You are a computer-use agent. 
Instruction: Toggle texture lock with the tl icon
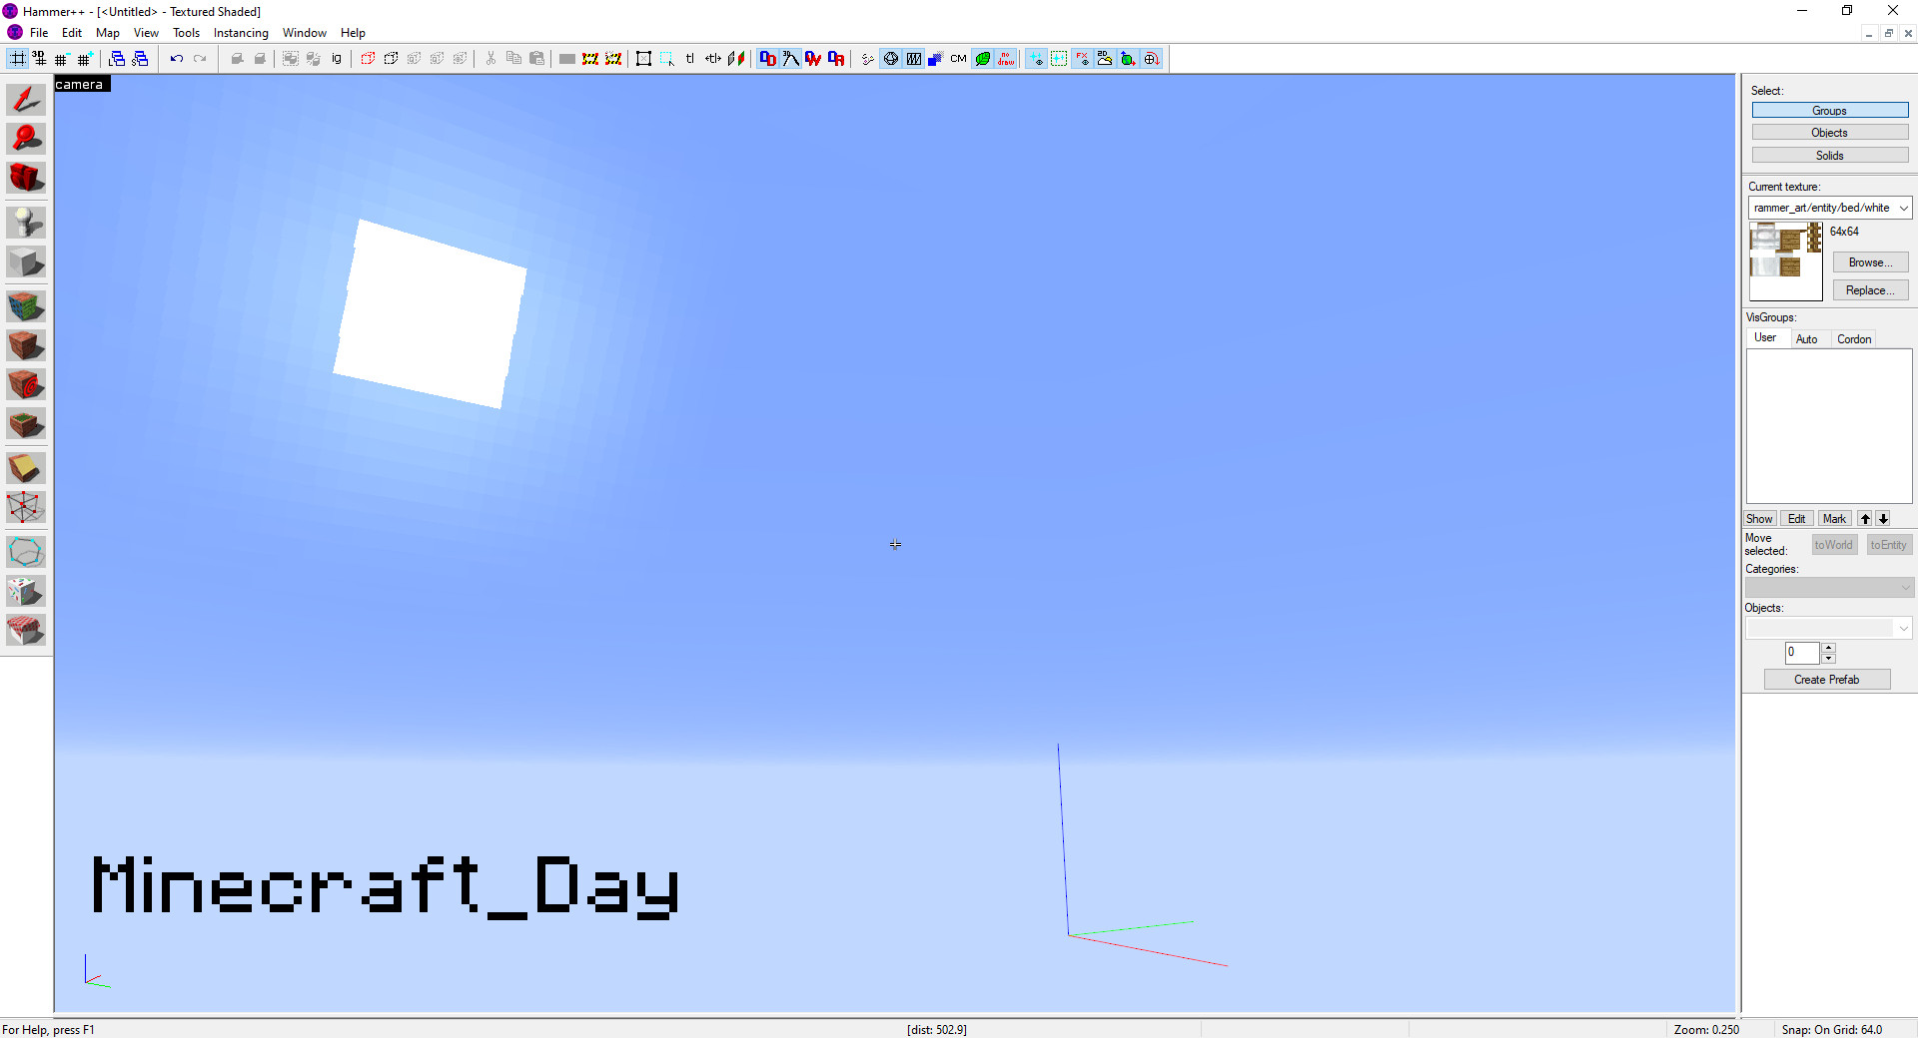[x=690, y=58]
